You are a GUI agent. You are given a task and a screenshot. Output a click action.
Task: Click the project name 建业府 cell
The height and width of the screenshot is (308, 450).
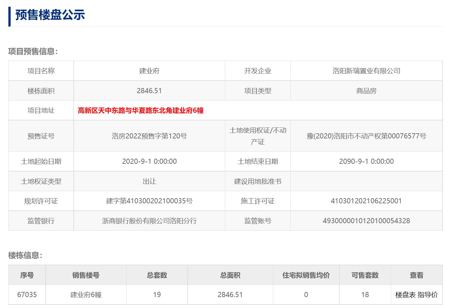(x=149, y=71)
